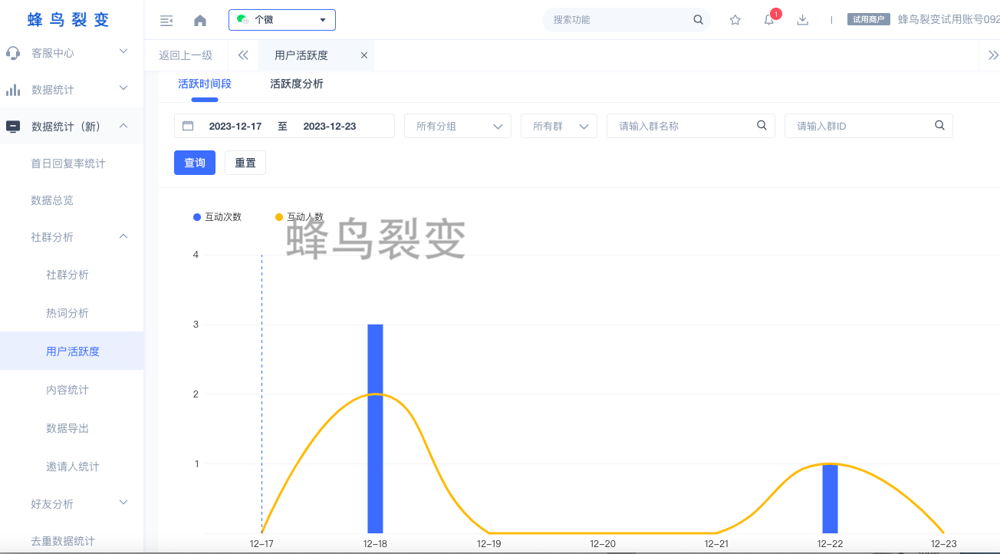Open the 所有群 dropdown

pos(558,126)
